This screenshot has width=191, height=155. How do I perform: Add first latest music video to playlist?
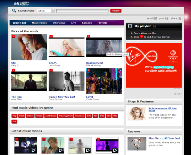click(17, 139)
